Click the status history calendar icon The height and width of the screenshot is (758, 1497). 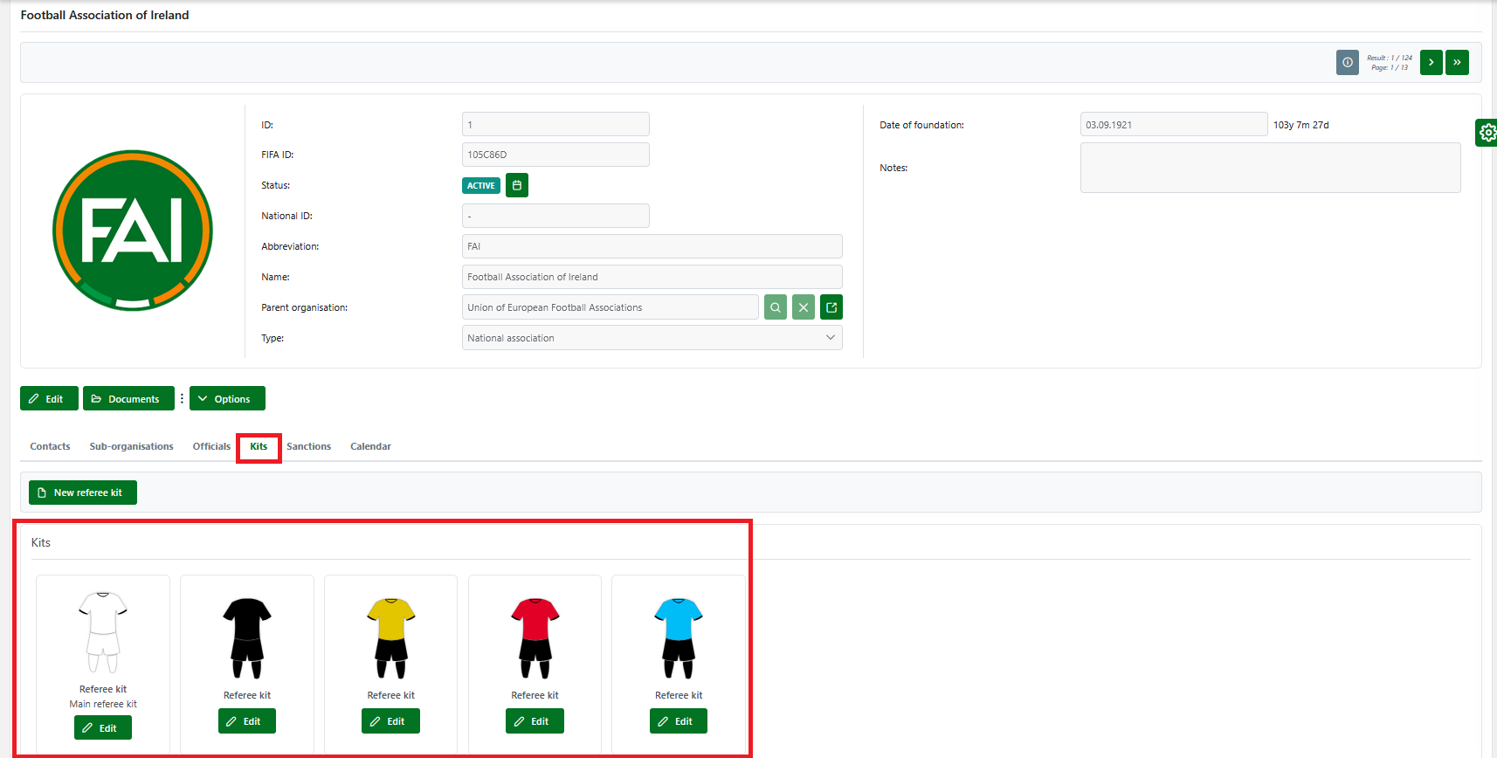[x=517, y=185]
